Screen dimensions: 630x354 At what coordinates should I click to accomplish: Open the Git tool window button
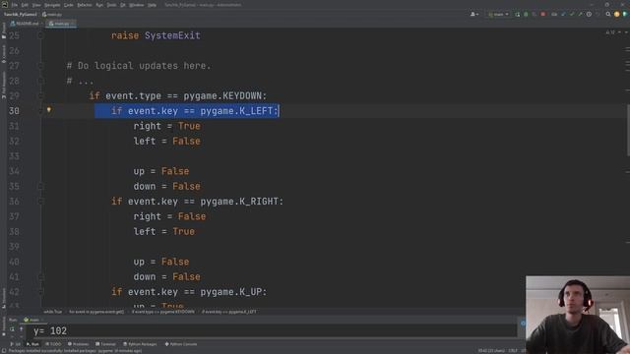(16, 344)
